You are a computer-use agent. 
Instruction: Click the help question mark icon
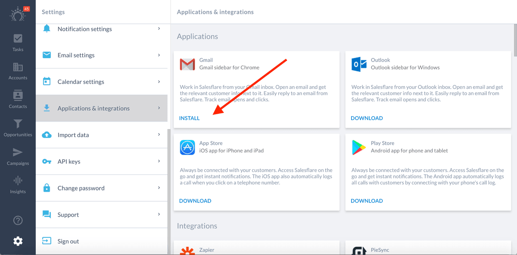[x=18, y=221]
